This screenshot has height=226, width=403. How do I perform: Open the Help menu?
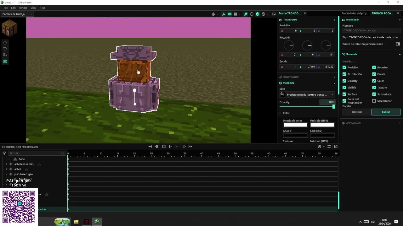[x=42, y=8]
